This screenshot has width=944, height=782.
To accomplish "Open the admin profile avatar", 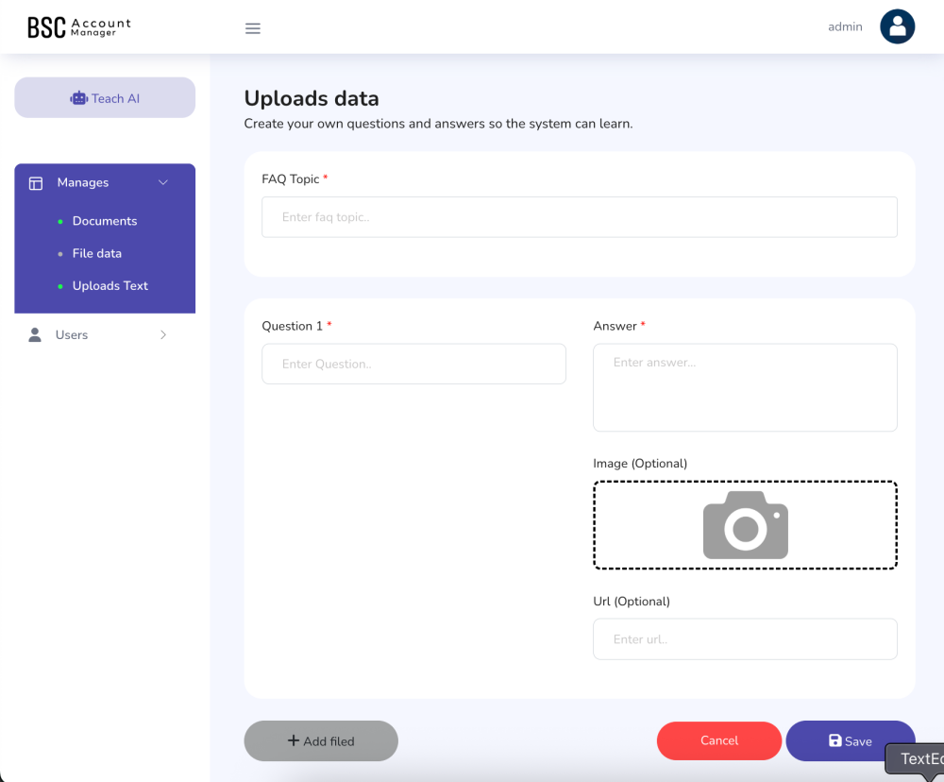I will 897,26.
